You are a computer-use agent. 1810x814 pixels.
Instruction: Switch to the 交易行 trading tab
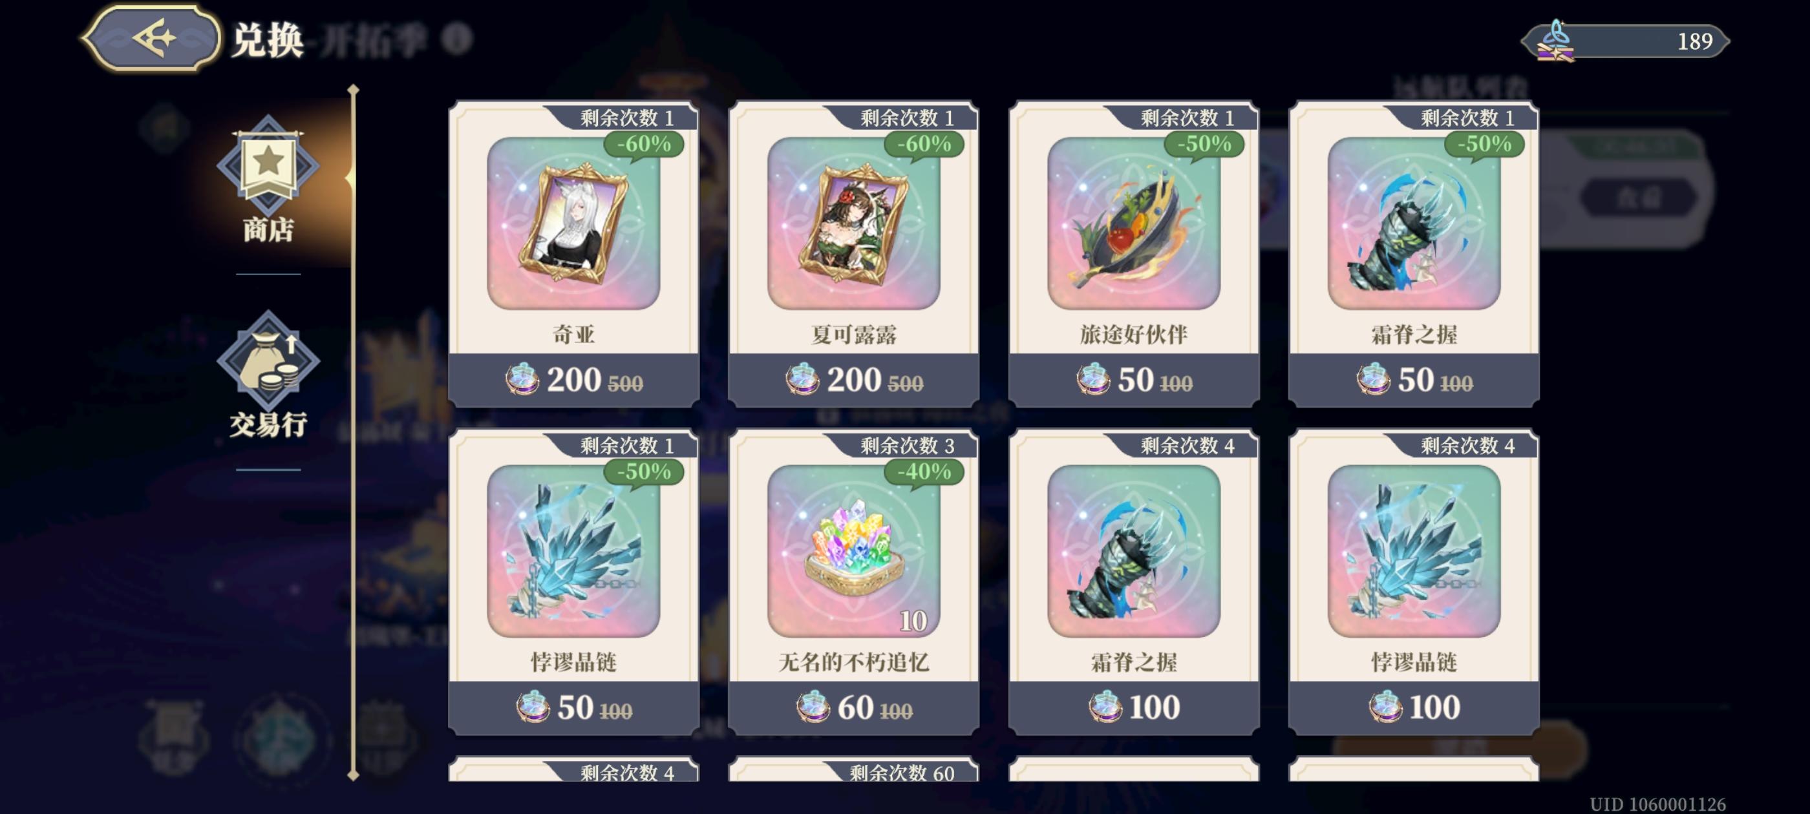click(x=268, y=375)
